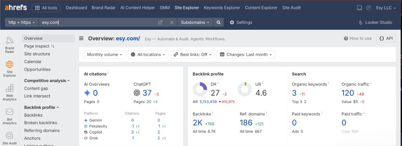The width and height of the screenshot is (402, 146).
Task: Toggle the hamburger menu beside Overview
Action: [81, 38]
